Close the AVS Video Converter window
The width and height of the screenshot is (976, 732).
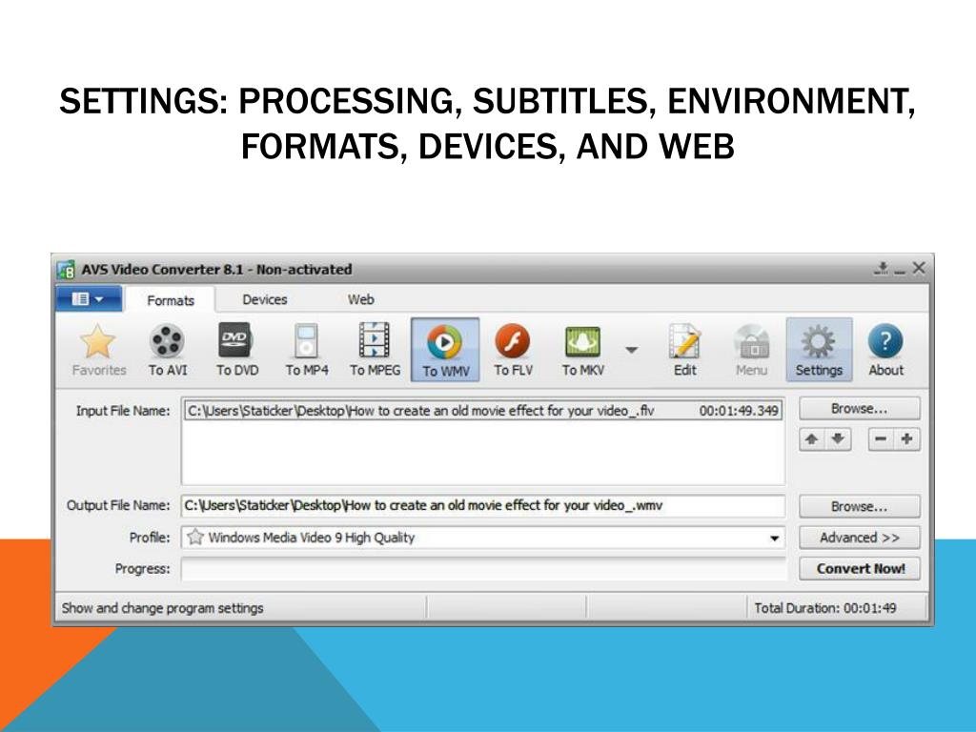pos(919,268)
